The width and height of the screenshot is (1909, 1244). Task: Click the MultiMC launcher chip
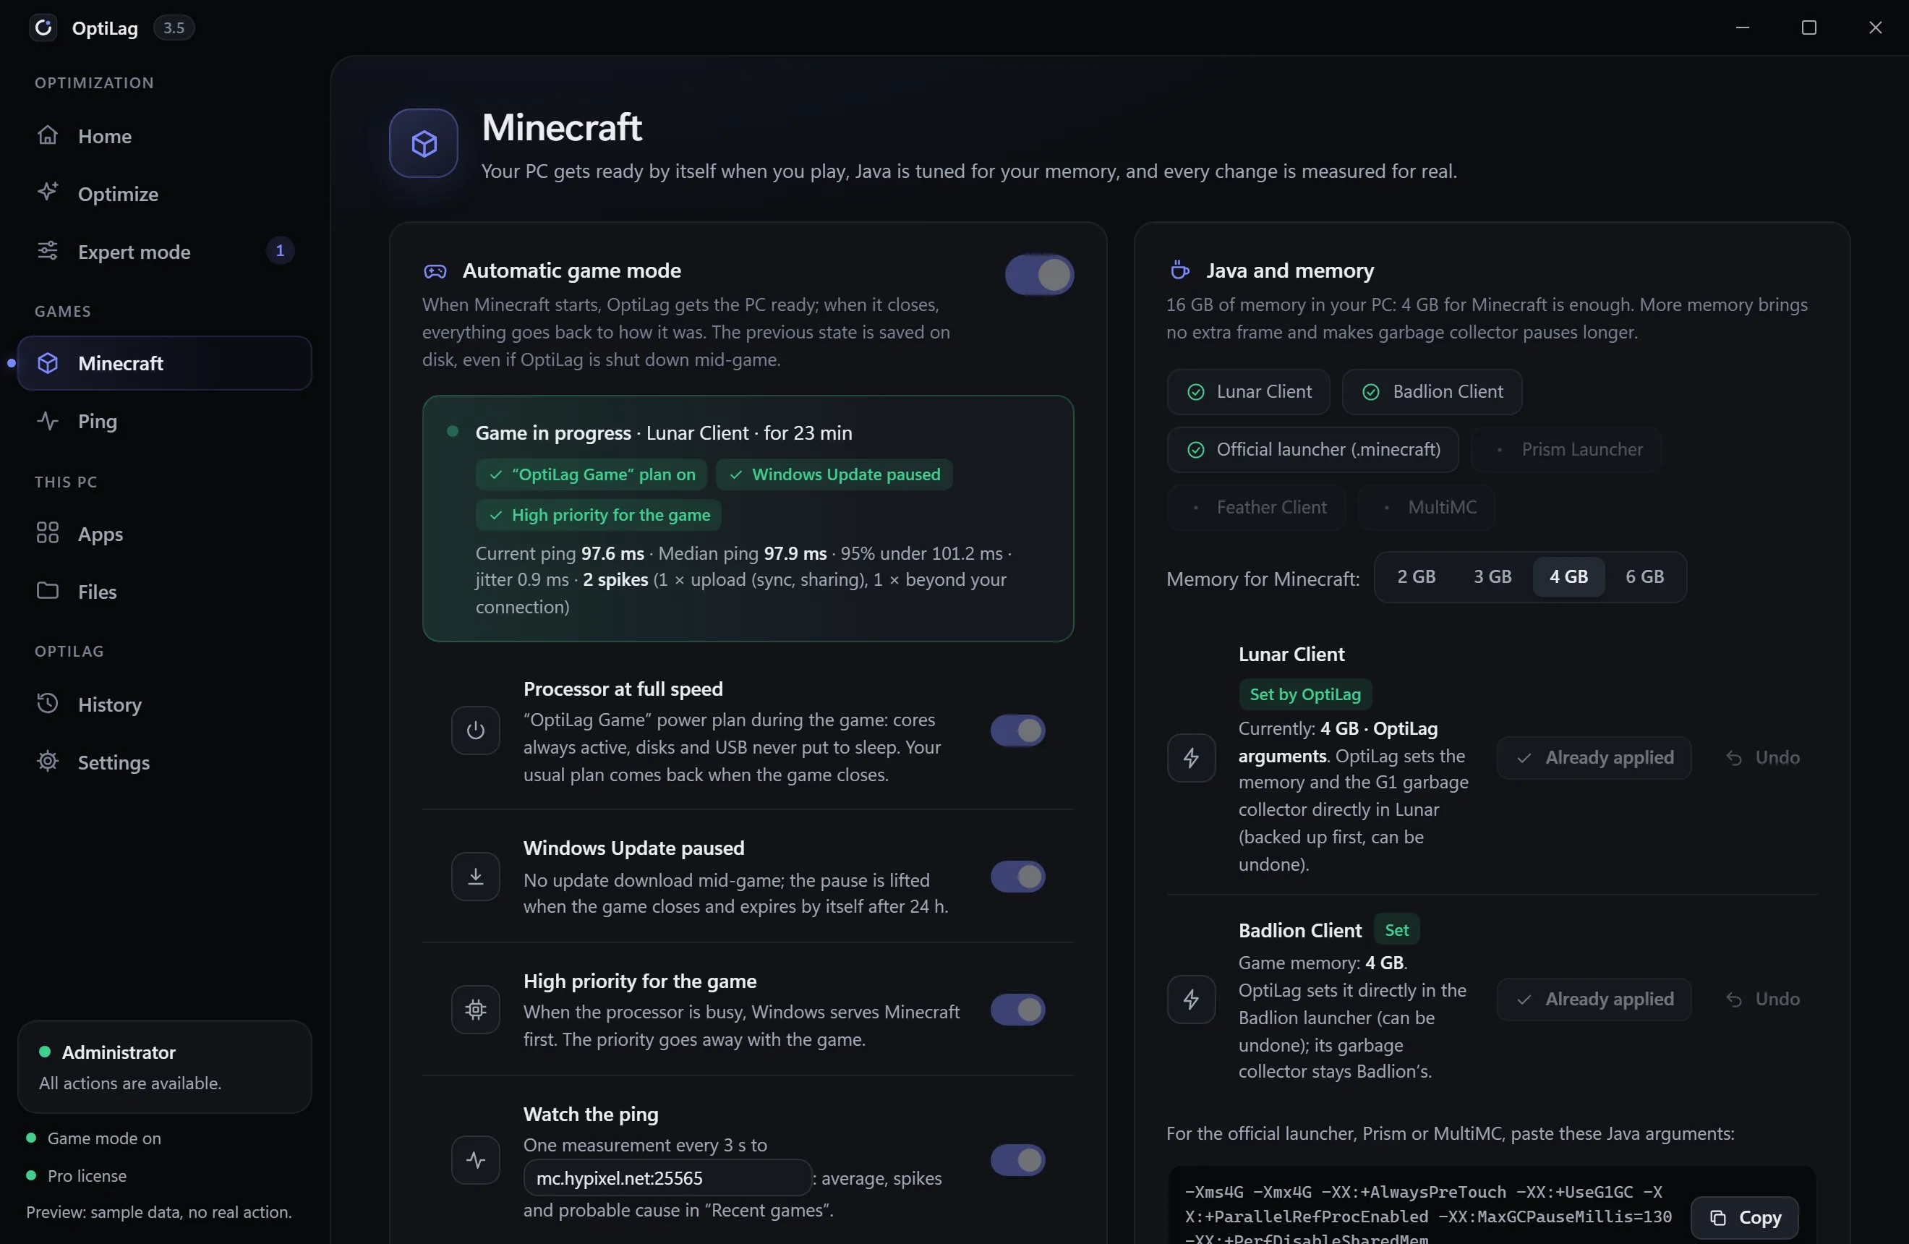[1426, 508]
